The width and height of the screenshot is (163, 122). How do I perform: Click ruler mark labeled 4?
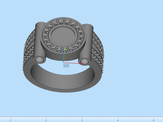(118, 120)
